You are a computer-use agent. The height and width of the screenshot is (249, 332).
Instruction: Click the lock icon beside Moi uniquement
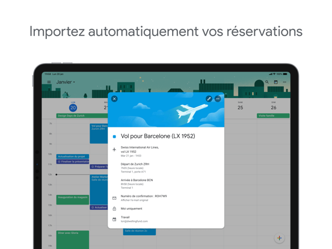(x=114, y=209)
